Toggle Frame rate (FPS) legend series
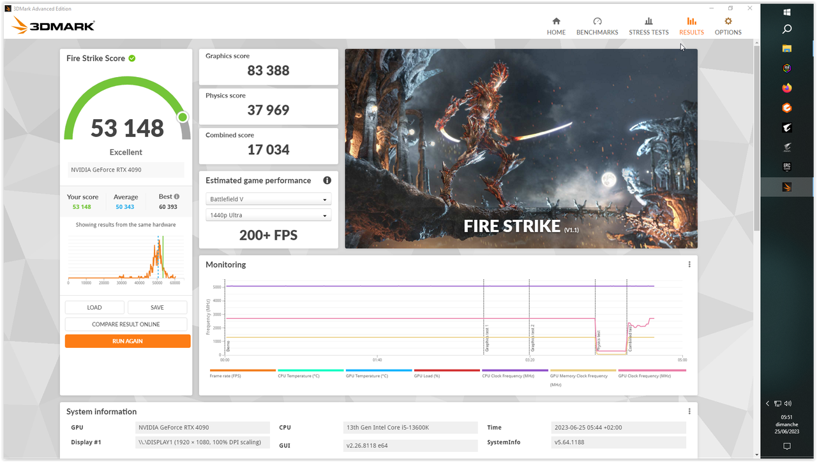This screenshot has width=817, height=462. pyautogui.click(x=243, y=373)
